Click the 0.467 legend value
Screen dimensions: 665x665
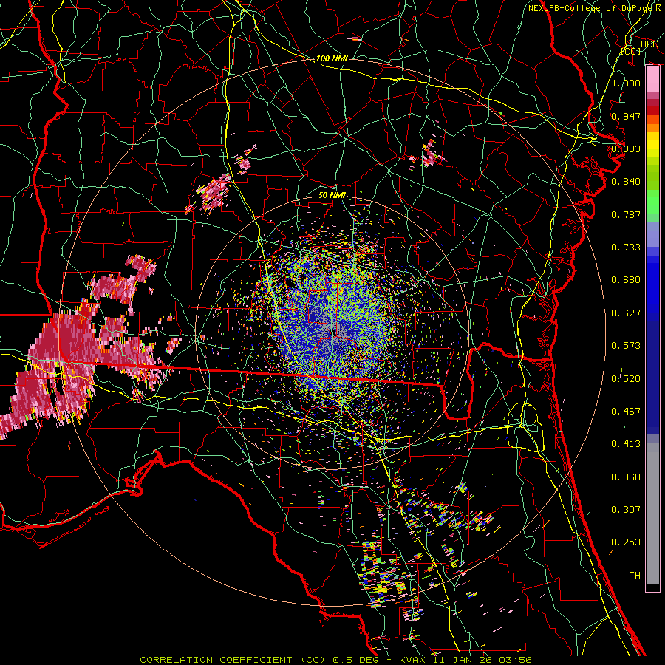tap(626, 411)
